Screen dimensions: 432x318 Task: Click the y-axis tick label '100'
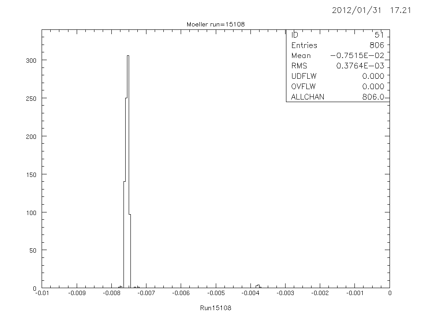(31, 213)
